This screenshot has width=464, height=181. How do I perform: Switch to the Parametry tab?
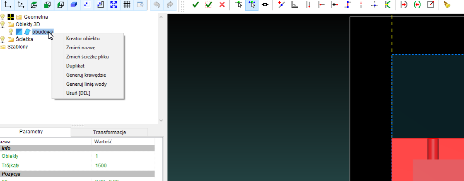point(31,132)
